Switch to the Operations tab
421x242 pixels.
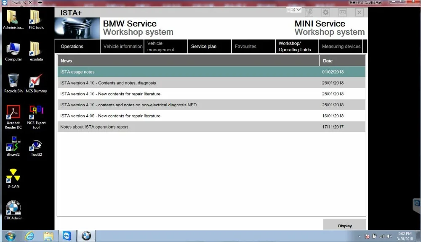[x=77, y=46]
